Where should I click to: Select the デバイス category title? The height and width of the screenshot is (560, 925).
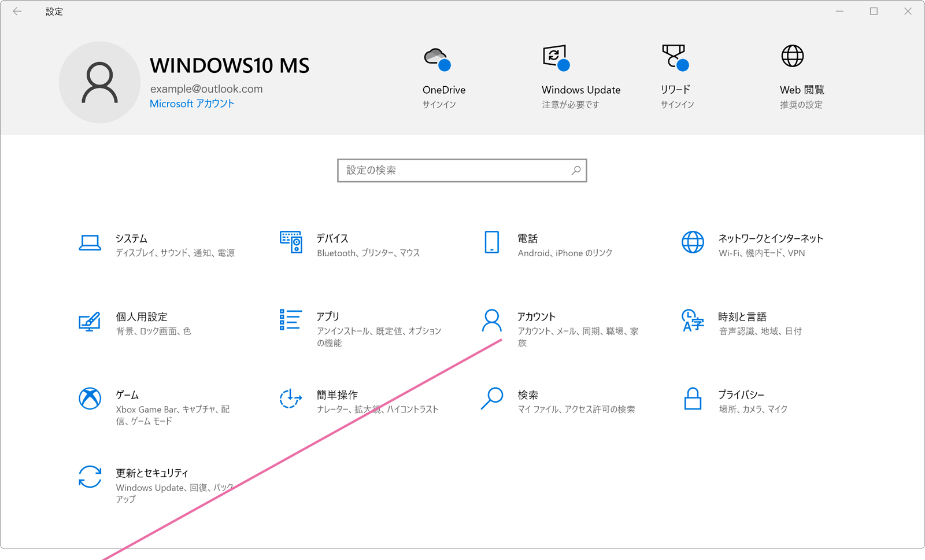click(x=332, y=238)
